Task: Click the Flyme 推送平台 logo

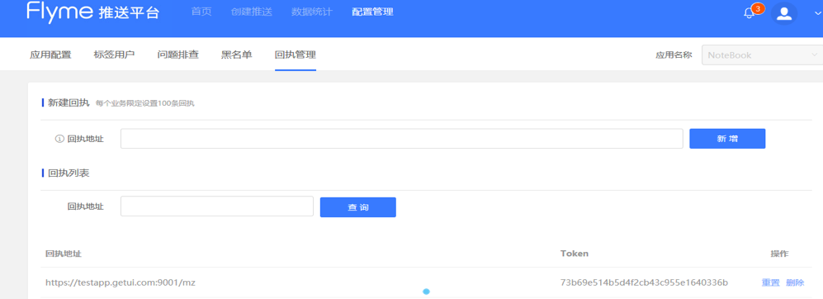Action: click(93, 12)
